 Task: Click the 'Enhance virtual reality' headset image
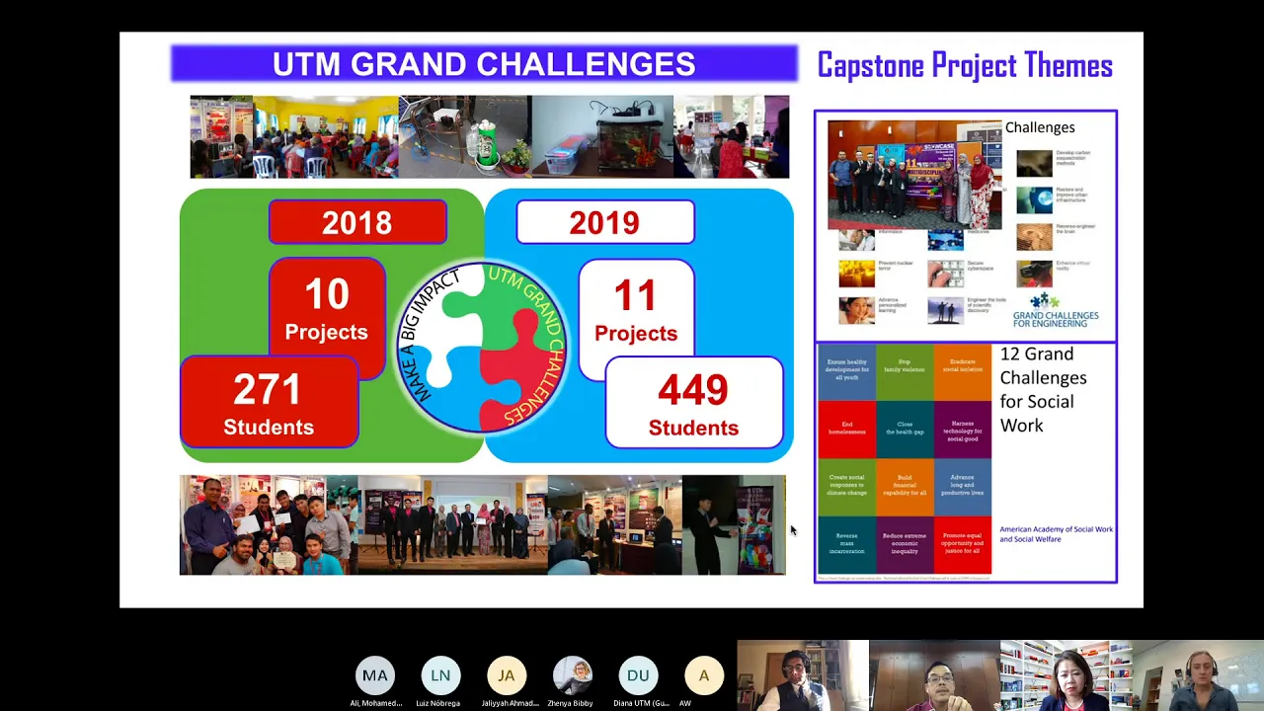(x=1035, y=272)
